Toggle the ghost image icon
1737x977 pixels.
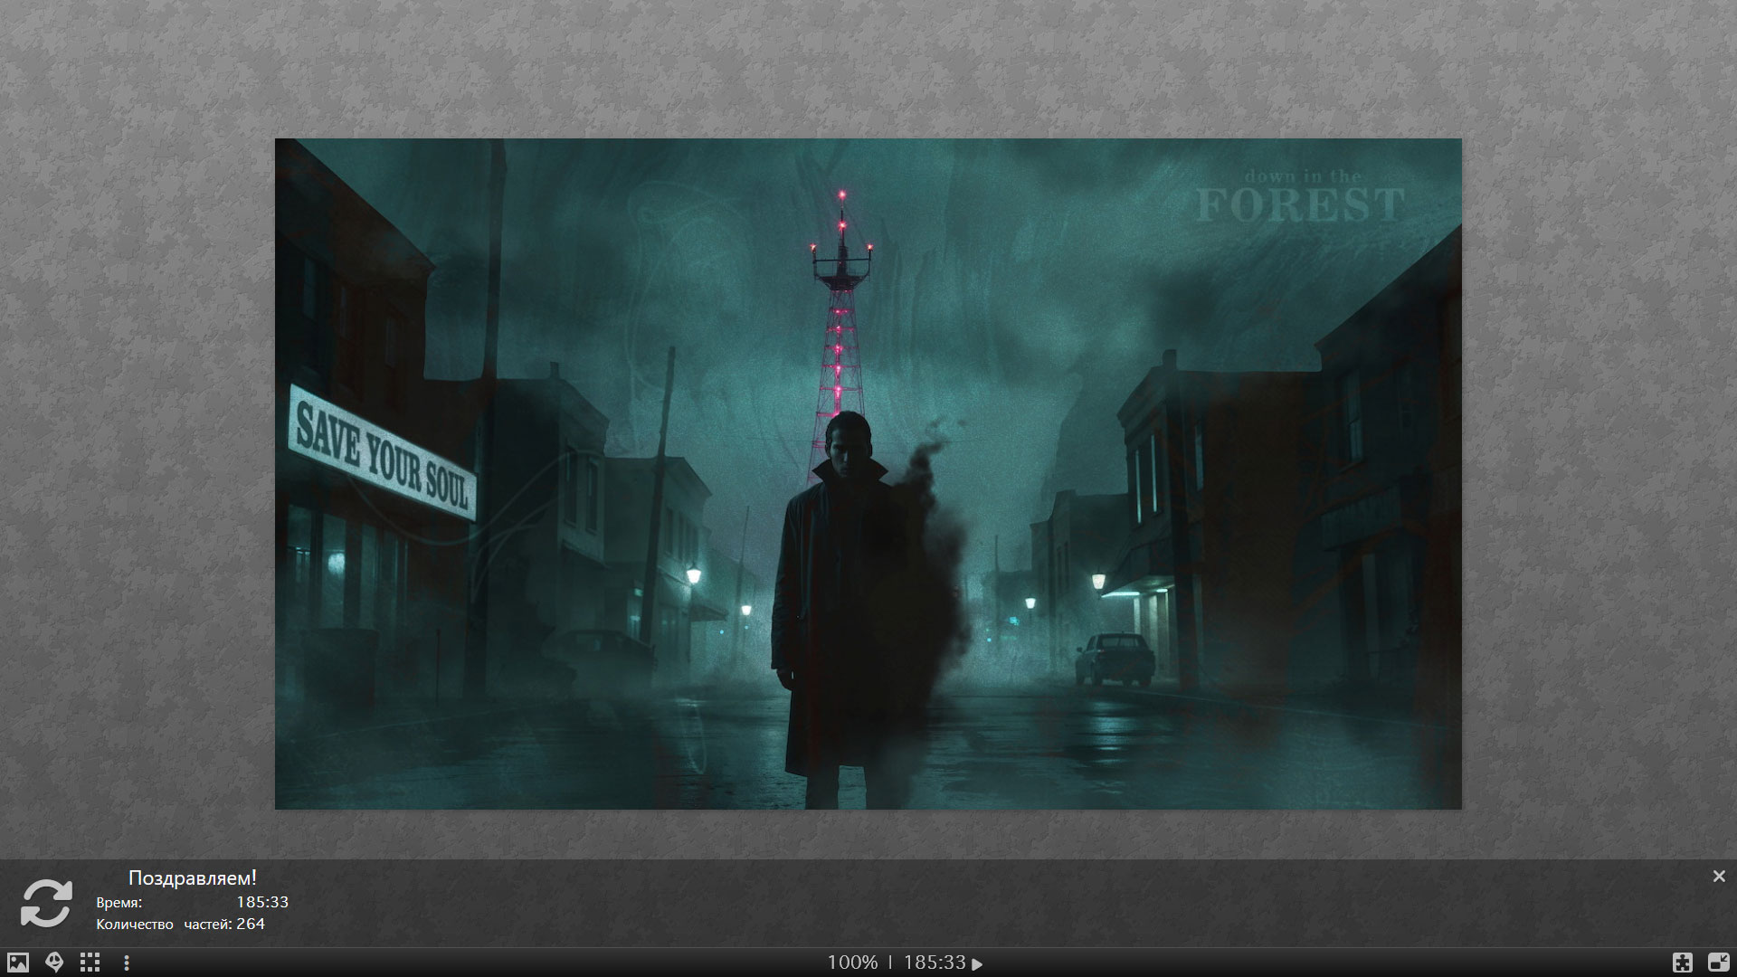[54, 963]
